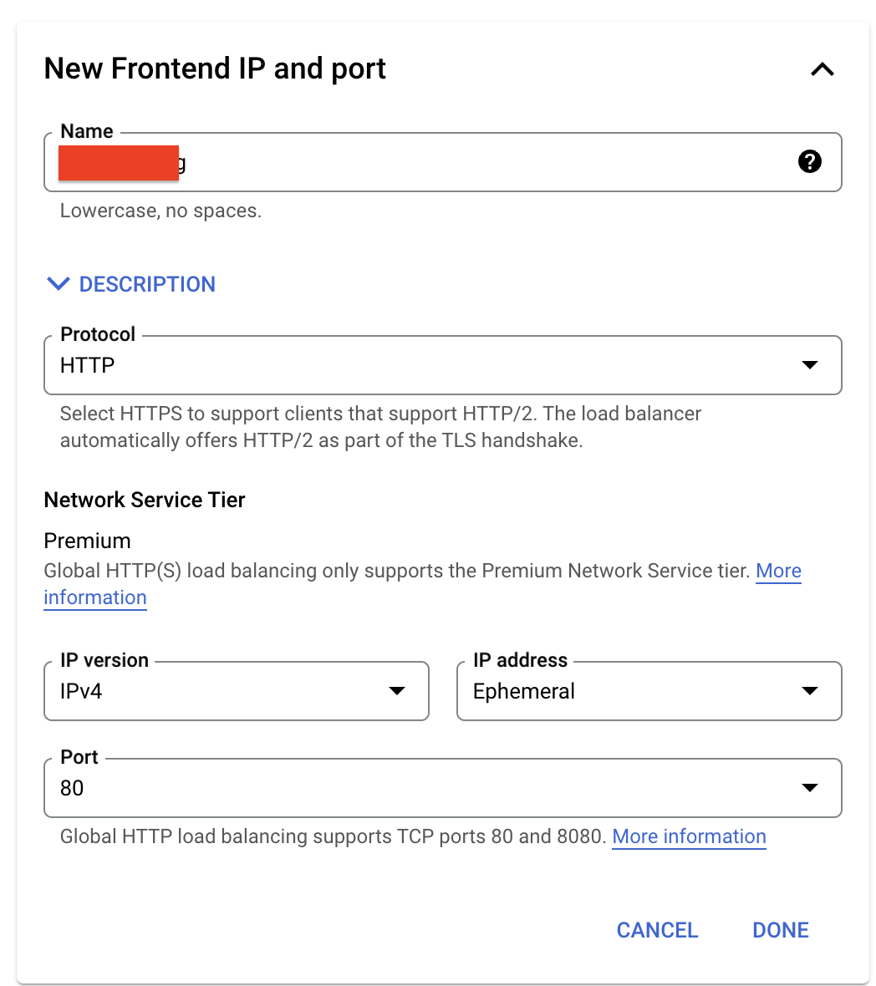The image size is (876, 986).
Task: Confirm with the DONE button
Action: click(x=781, y=930)
